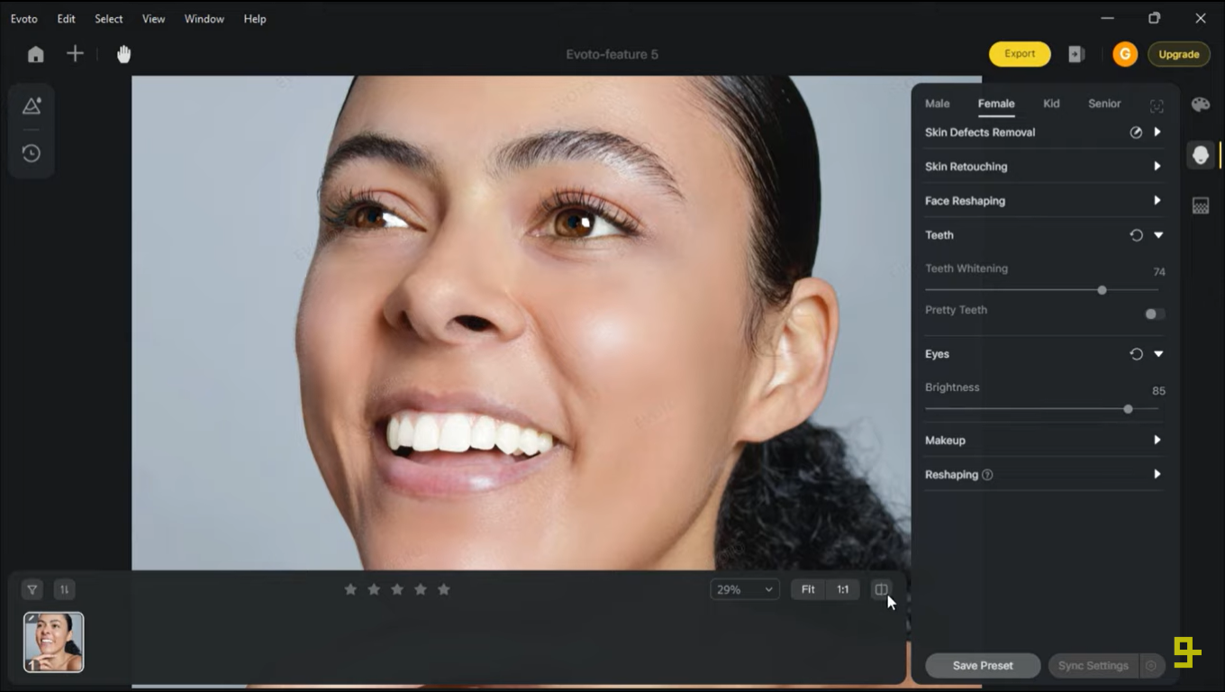The height and width of the screenshot is (692, 1225).
Task: Open the color adjustments palette panel
Action: (1200, 104)
